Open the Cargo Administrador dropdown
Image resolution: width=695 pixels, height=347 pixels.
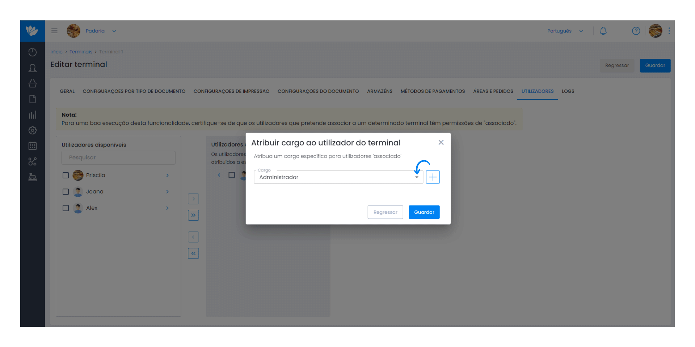pos(338,177)
